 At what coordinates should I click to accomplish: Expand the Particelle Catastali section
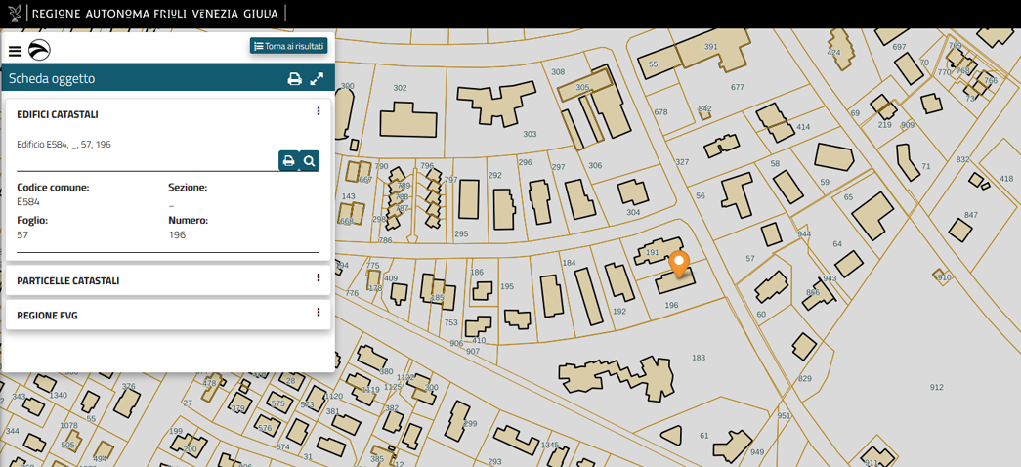coord(68,280)
